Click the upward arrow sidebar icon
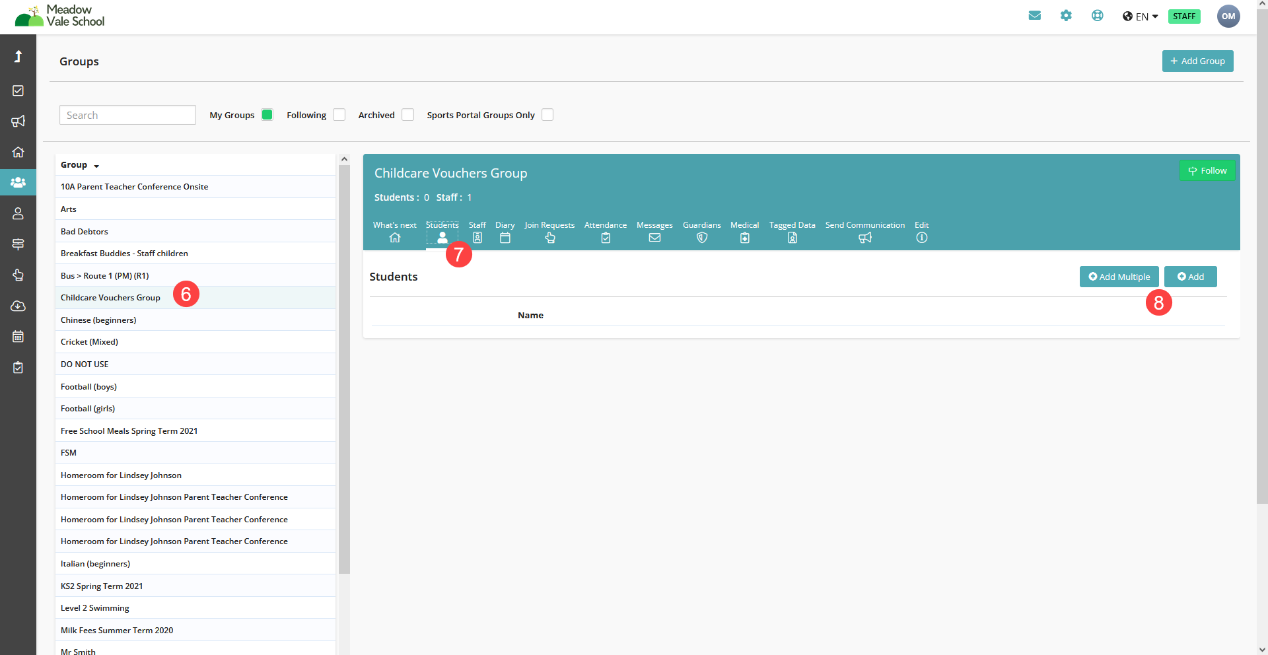This screenshot has width=1268, height=655. coord(18,56)
